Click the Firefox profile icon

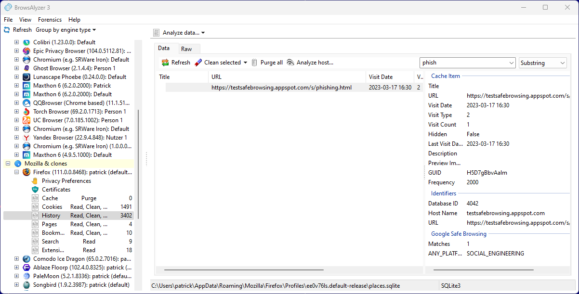coord(26,172)
